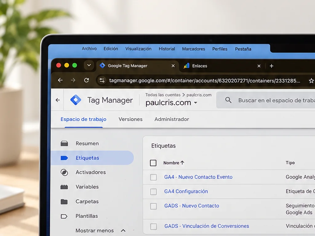Switch to the Enlaces browser tab
Viewport: 315px width, 236px height.
tap(222, 66)
